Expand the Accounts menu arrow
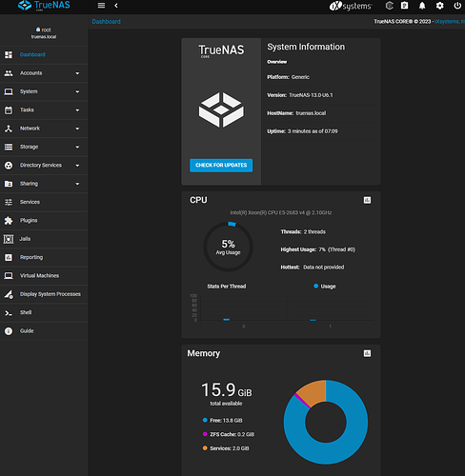The height and width of the screenshot is (476, 465). (77, 73)
